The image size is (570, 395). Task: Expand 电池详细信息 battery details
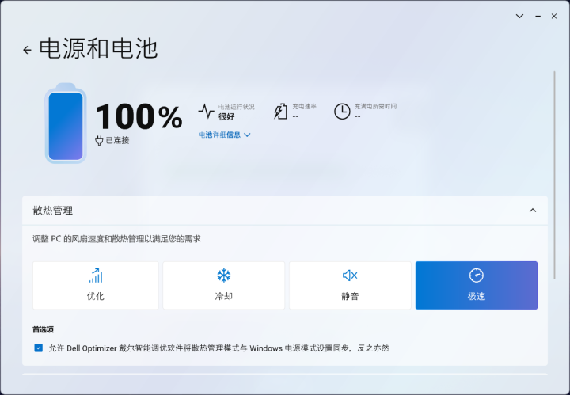coord(225,135)
